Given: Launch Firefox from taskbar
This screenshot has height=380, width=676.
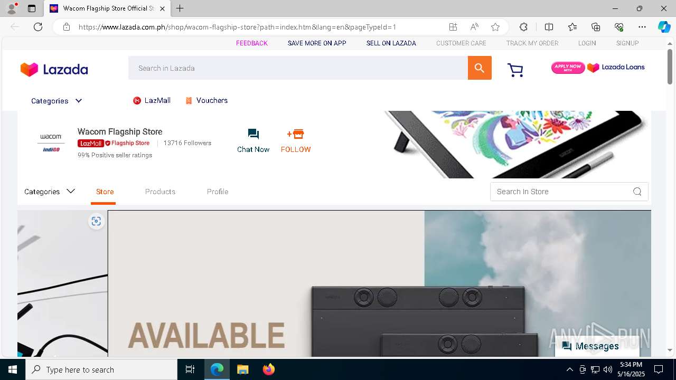Looking at the screenshot, I should pyautogui.click(x=268, y=369).
